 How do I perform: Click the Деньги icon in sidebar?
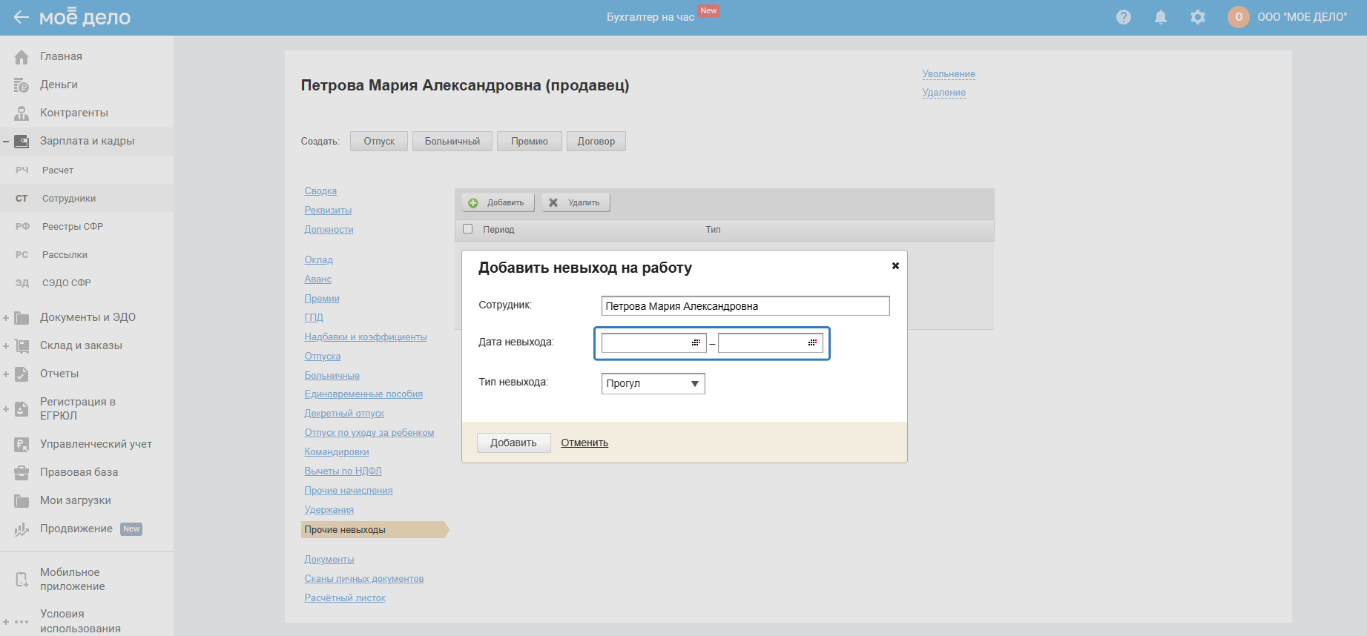[x=22, y=85]
